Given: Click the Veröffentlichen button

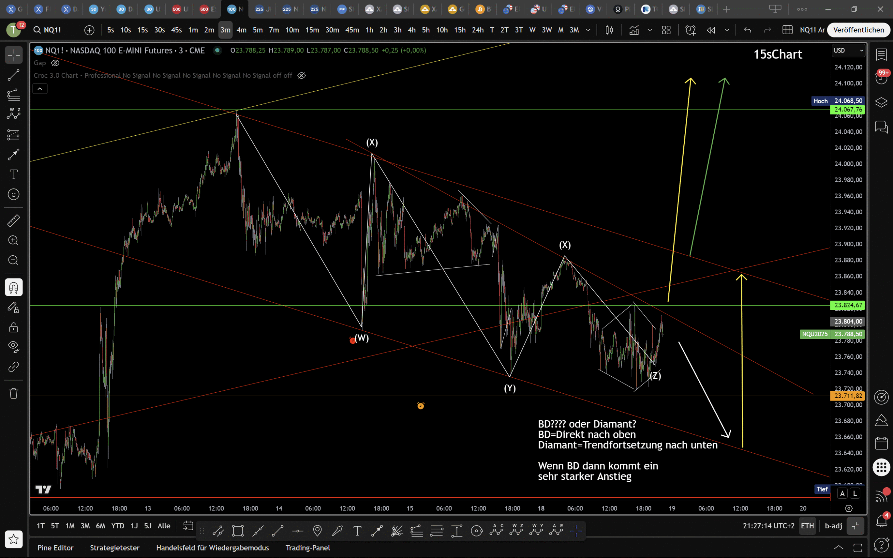Looking at the screenshot, I should point(858,30).
